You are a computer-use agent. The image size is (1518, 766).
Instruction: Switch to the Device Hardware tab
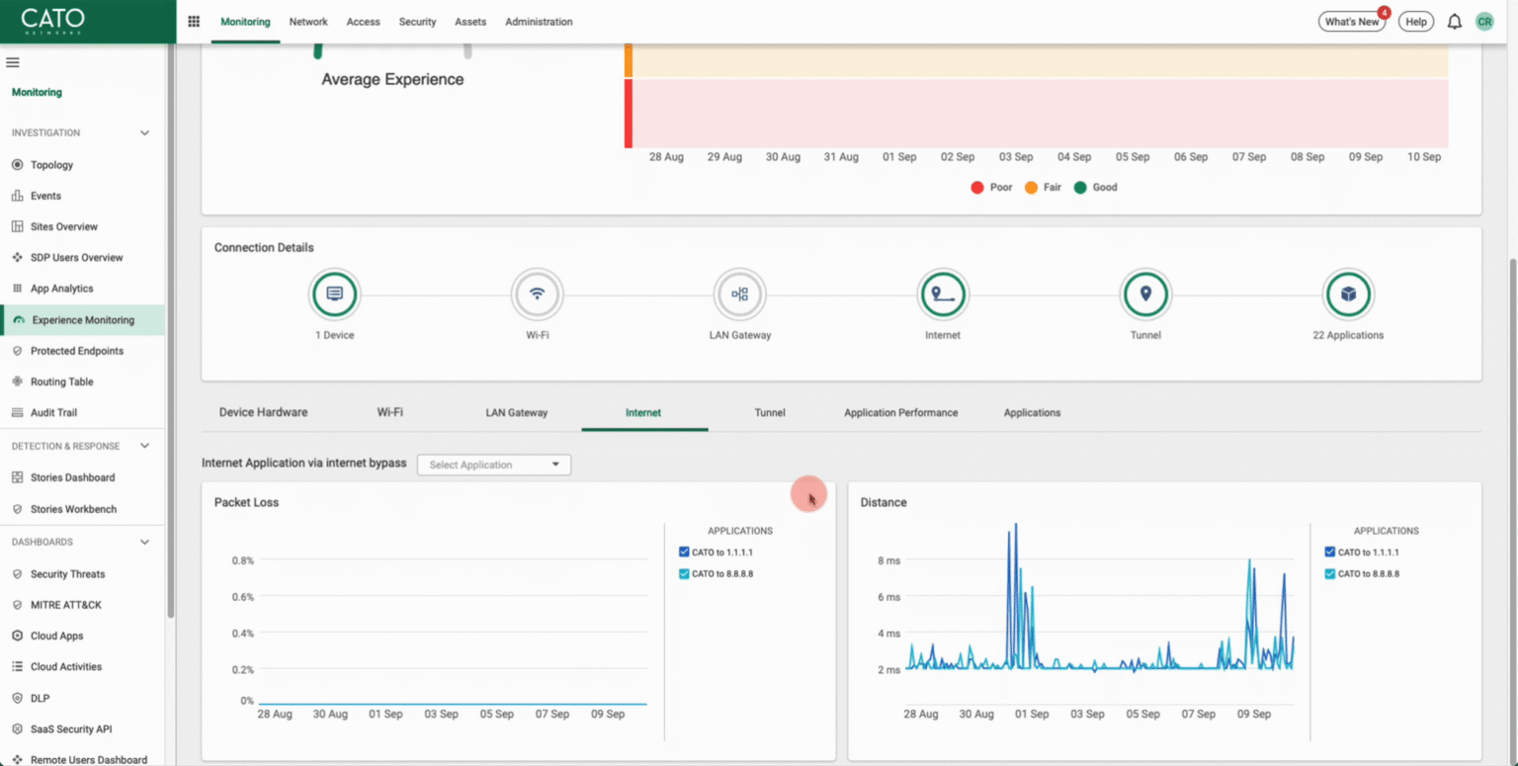(263, 412)
